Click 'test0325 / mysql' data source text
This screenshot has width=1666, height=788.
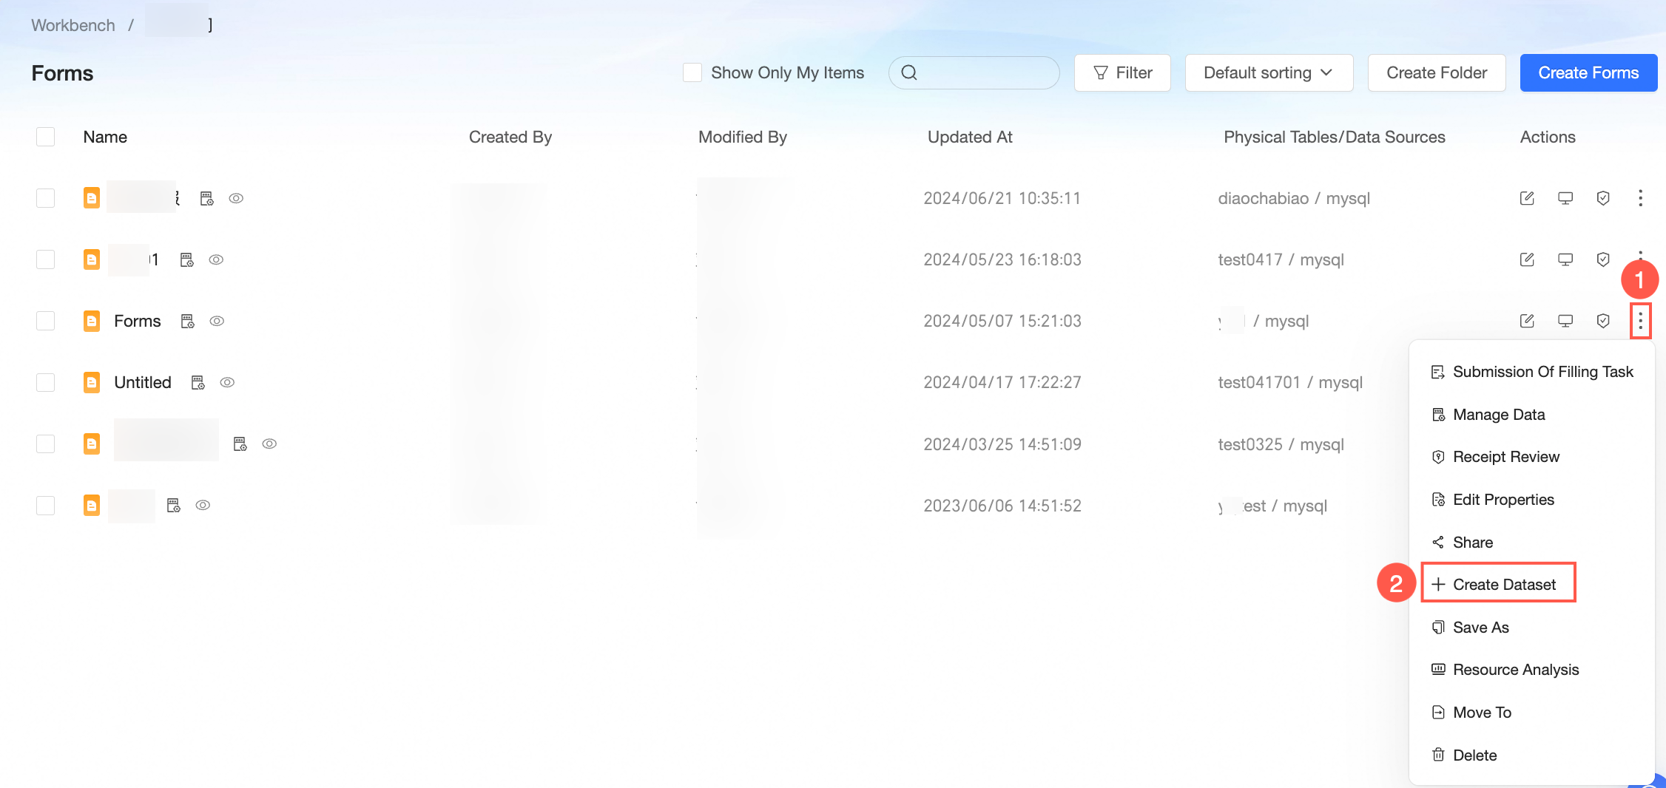pos(1281,444)
